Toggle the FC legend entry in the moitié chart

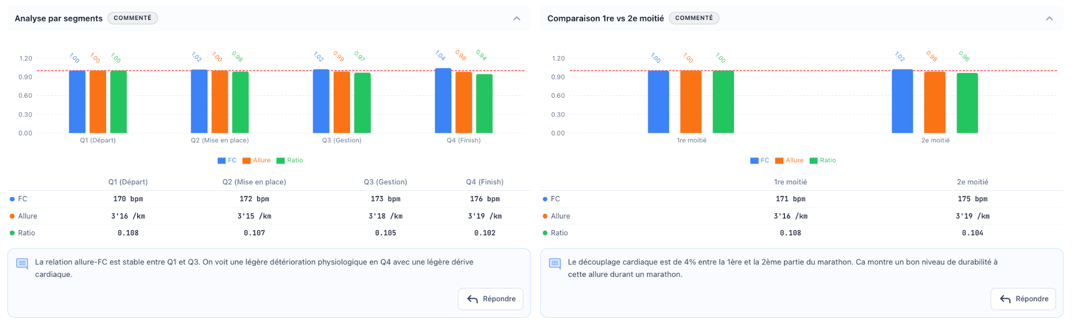[x=760, y=160]
